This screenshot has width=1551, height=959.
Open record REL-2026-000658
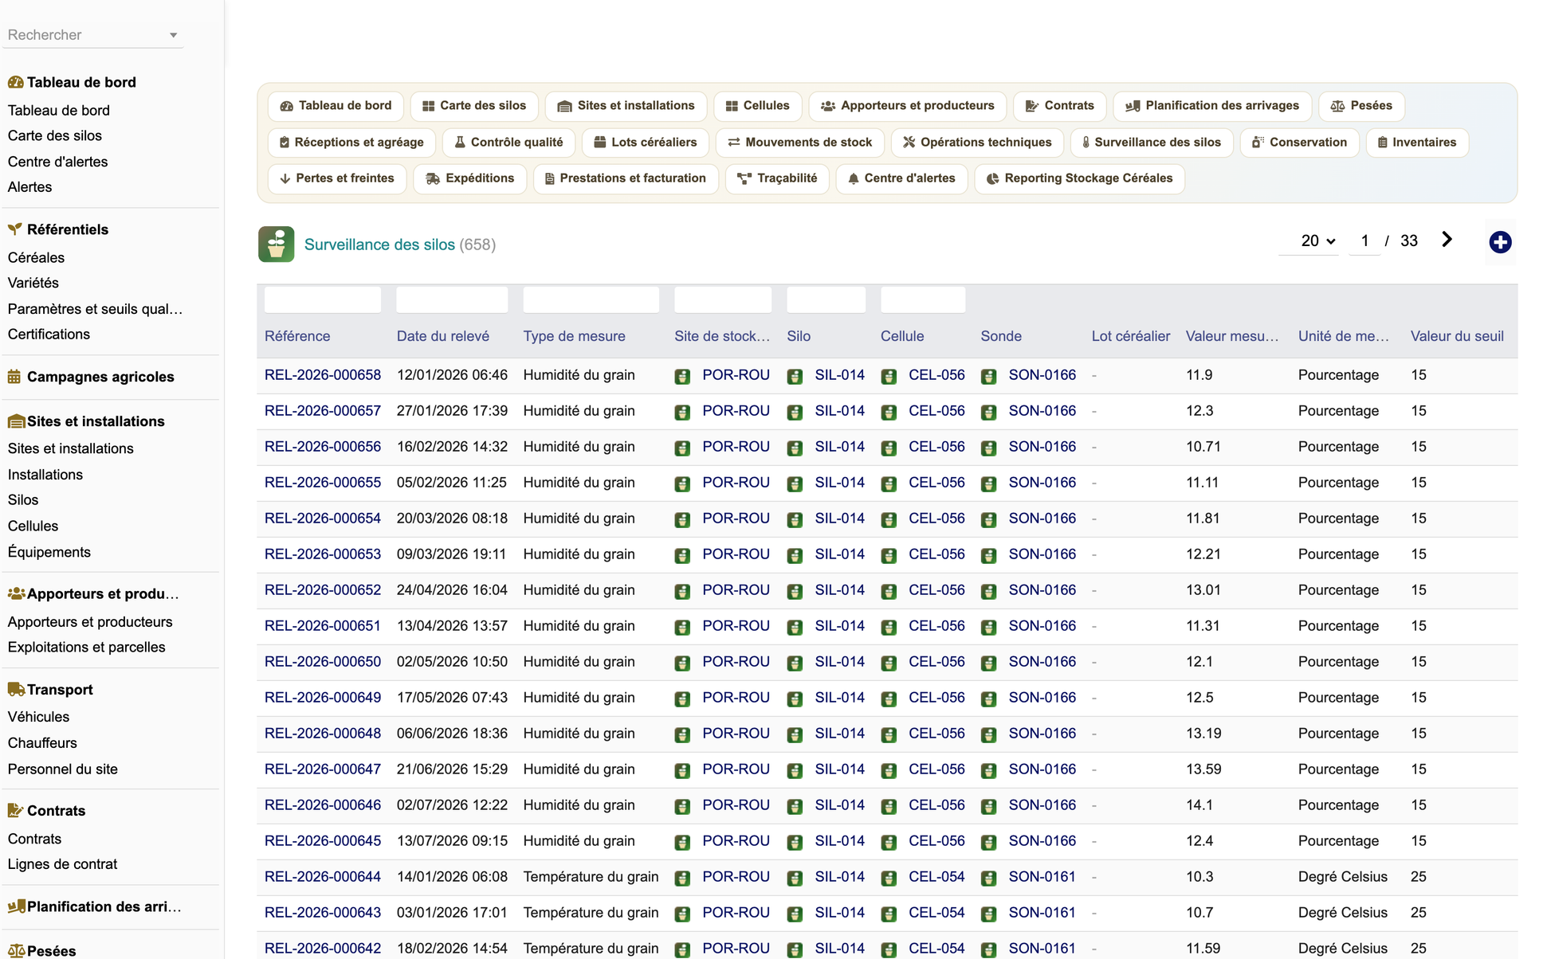pyautogui.click(x=322, y=375)
